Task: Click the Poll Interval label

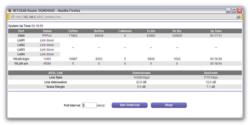Action: [72, 105]
